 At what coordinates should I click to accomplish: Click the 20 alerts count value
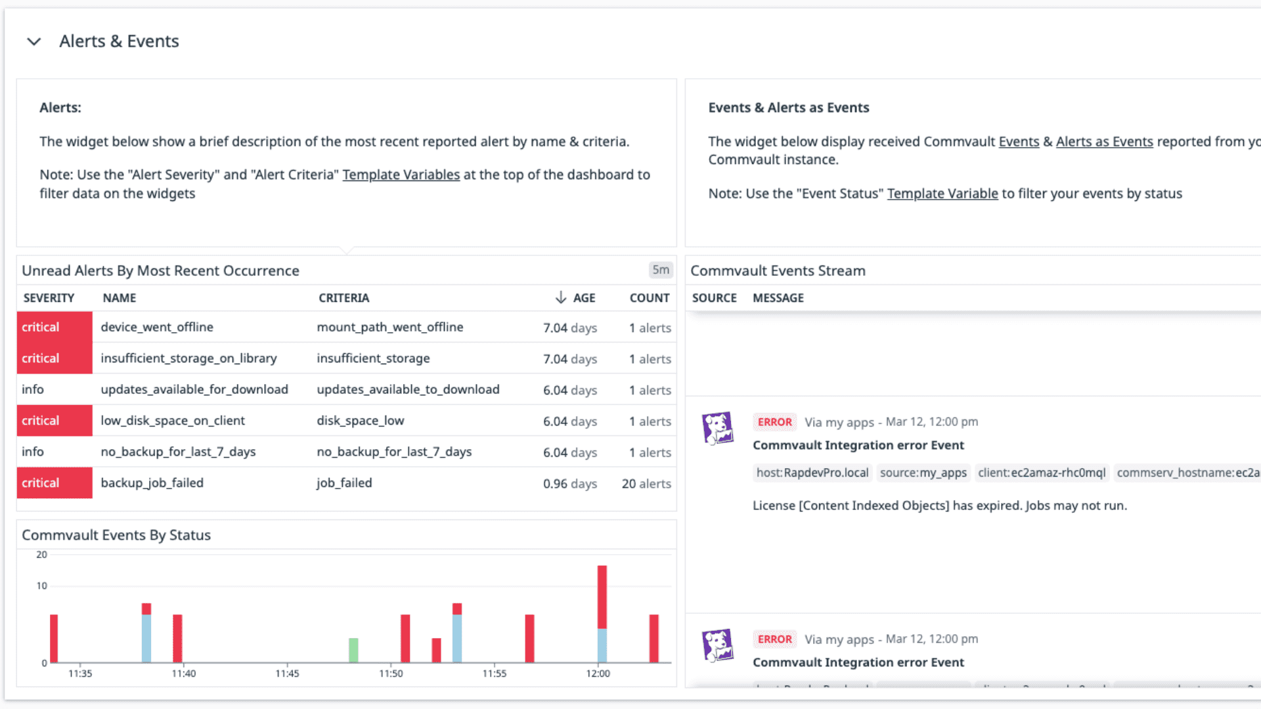click(646, 484)
